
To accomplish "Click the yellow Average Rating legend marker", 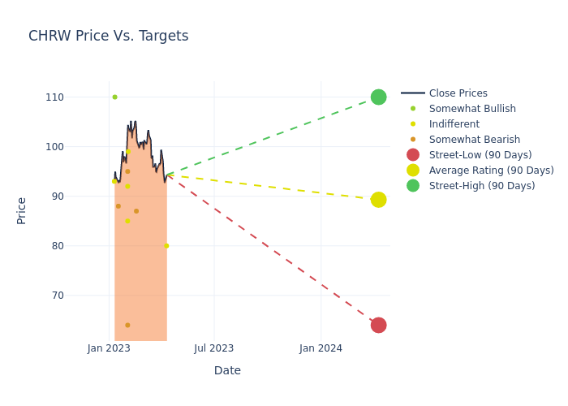I will [413, 171].
